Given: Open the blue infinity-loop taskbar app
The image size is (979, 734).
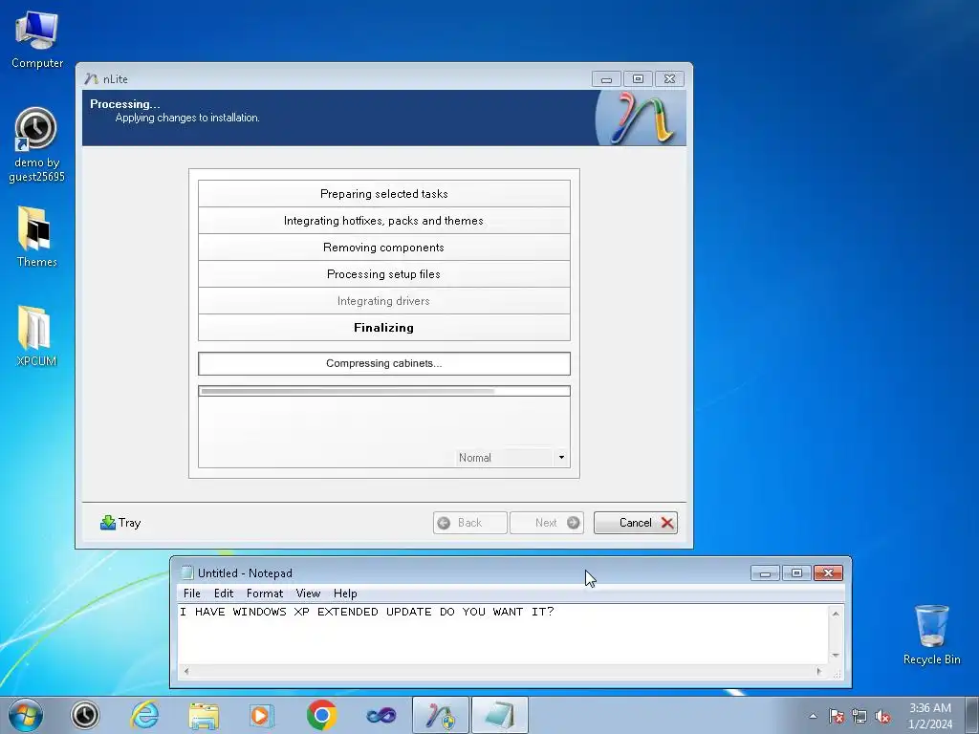Looking at the screenshot, I should coord(381,715).
